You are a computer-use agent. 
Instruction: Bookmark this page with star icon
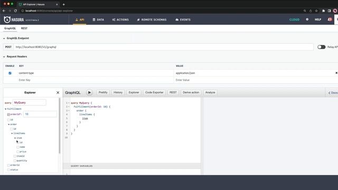316,11
